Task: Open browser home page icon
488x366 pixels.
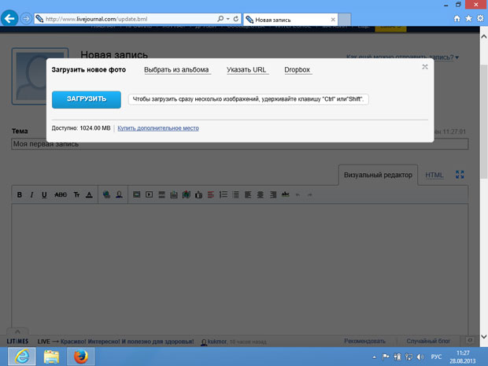Action: pos(457,17)
